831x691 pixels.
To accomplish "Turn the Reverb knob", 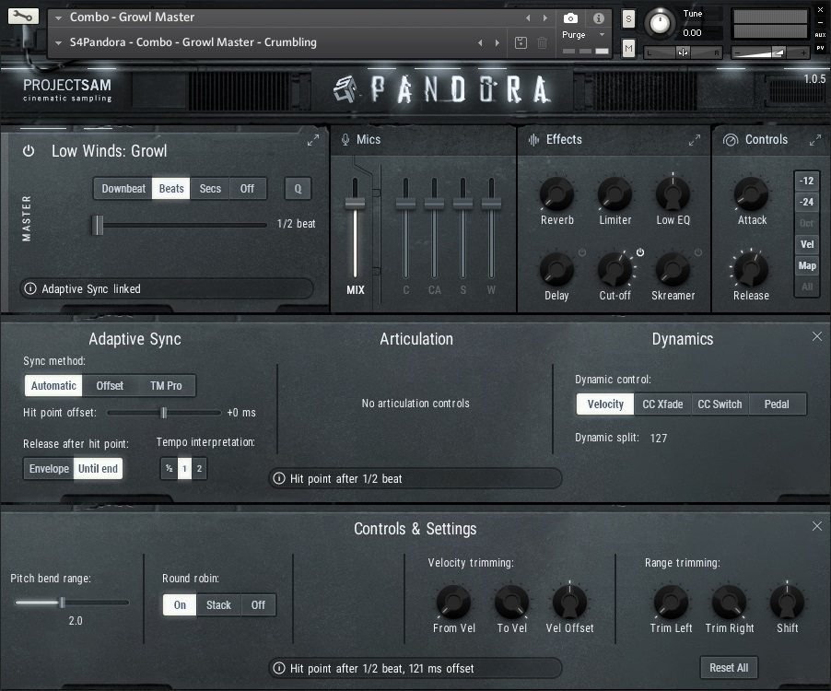I will click(556, 194).
